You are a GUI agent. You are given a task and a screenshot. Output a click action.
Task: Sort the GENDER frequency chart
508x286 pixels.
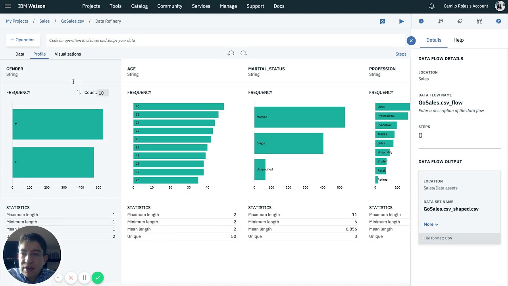tap(79, 92)
